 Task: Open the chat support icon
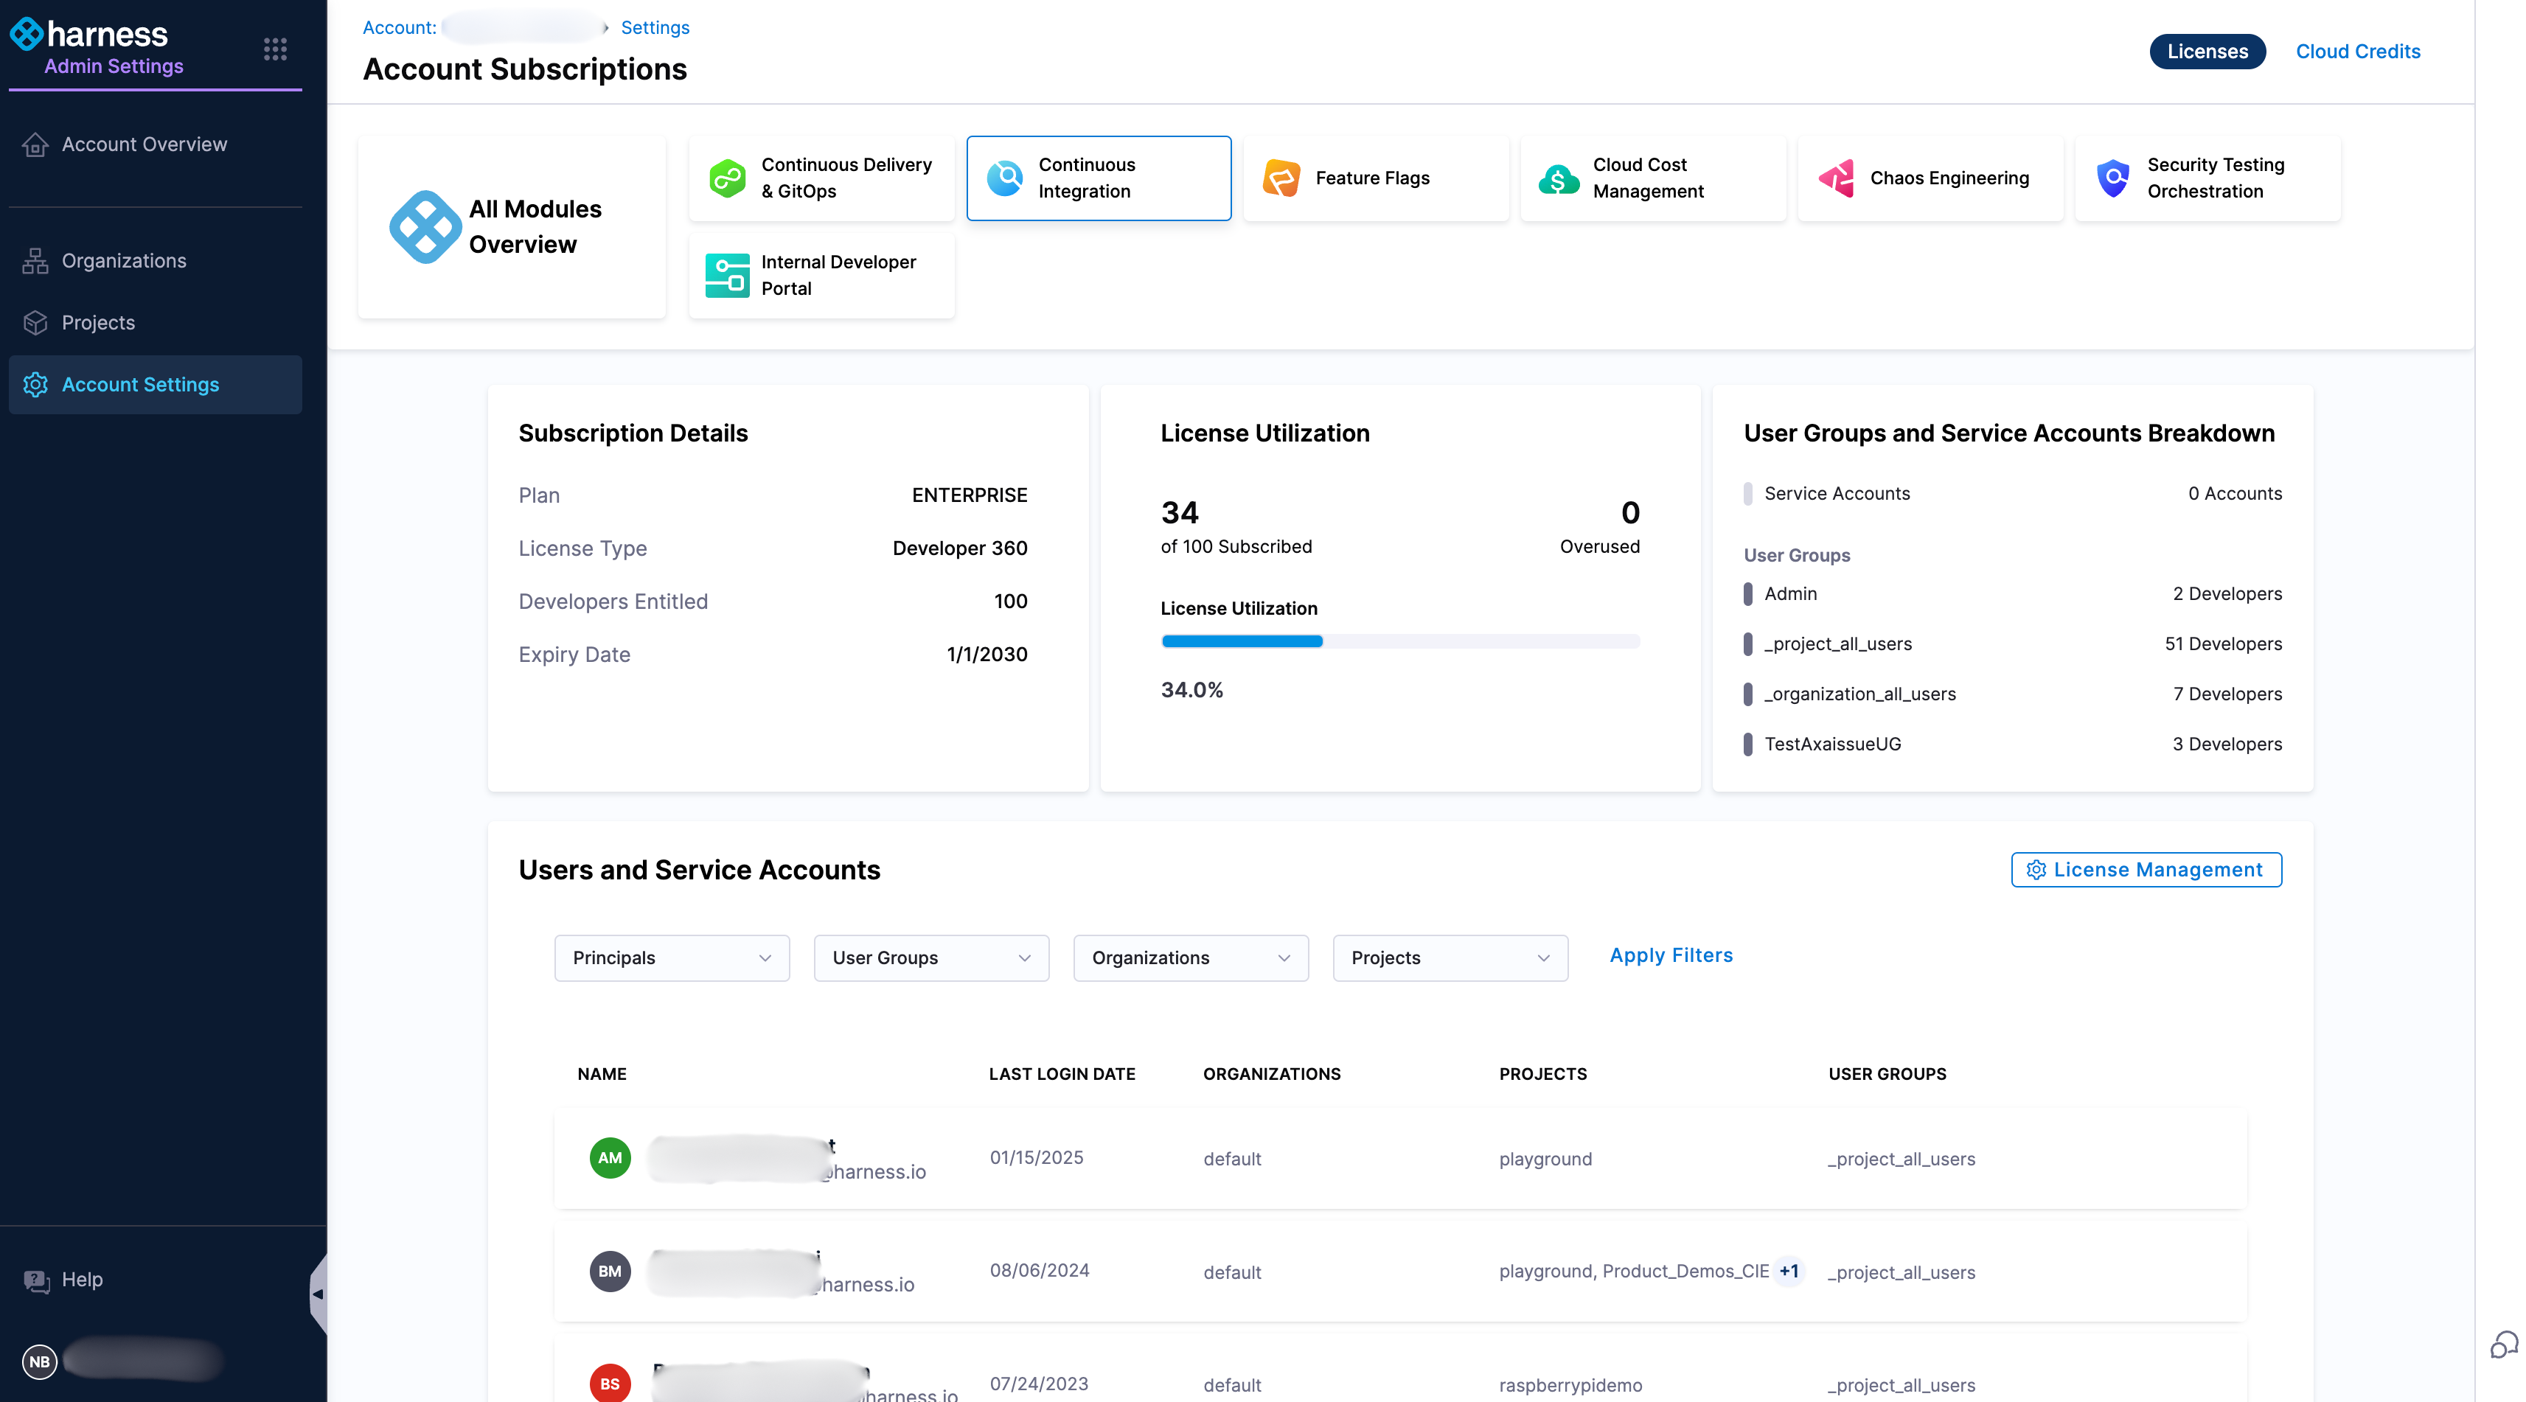pyautogui.click(x=2503, y=1345)
